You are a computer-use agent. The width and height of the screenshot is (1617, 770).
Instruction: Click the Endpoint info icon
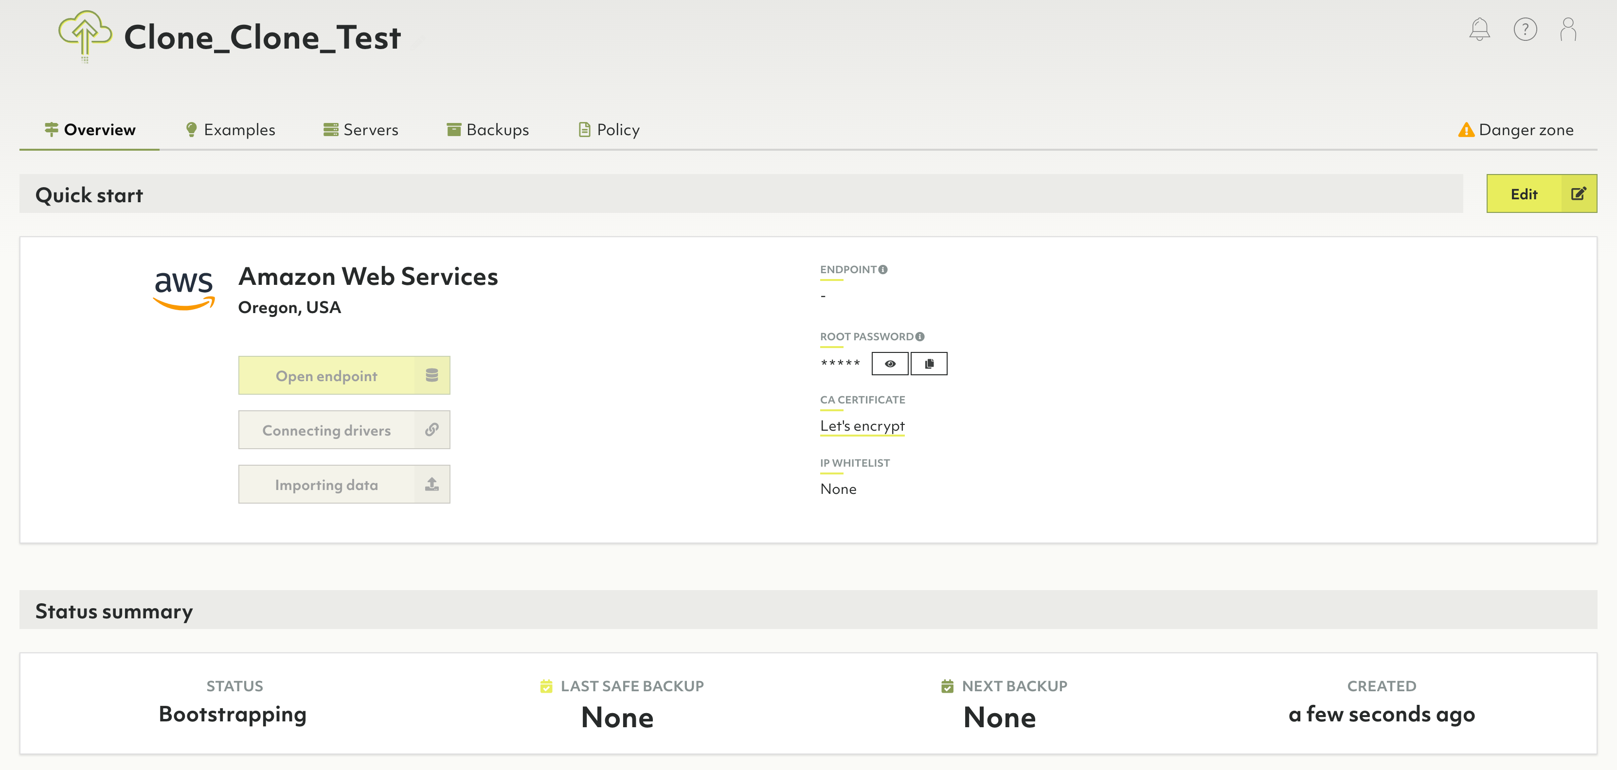tap(883, 270)
